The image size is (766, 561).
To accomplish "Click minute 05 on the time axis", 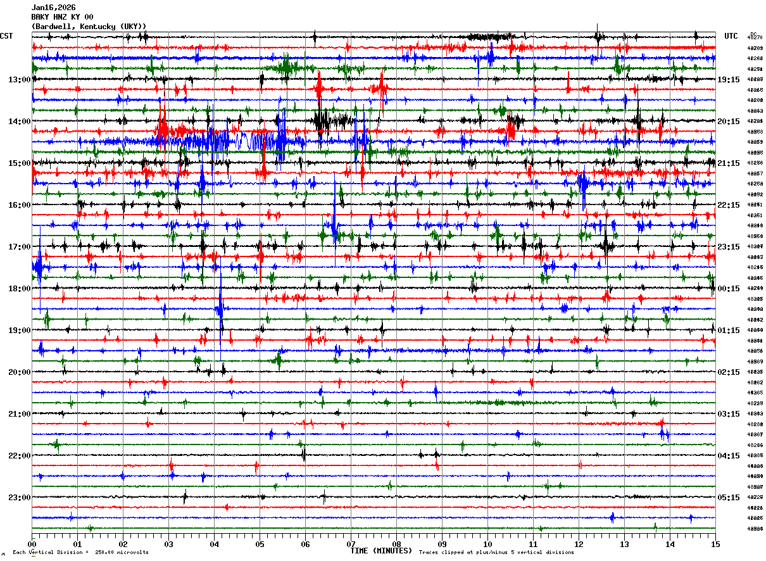I will tap(260, 544).
